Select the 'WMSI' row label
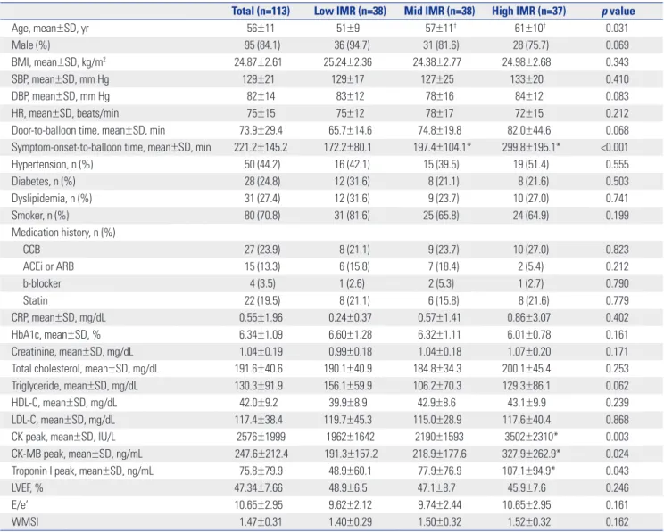Viewport: 664px width, 532px height. 25,522
